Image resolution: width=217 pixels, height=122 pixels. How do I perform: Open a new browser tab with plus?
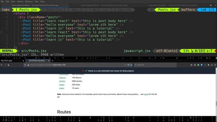click(x=53, y=61)
